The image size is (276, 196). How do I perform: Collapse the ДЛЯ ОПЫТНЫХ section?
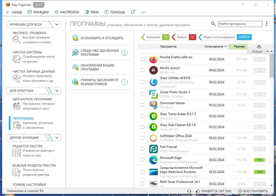point(57,91)
